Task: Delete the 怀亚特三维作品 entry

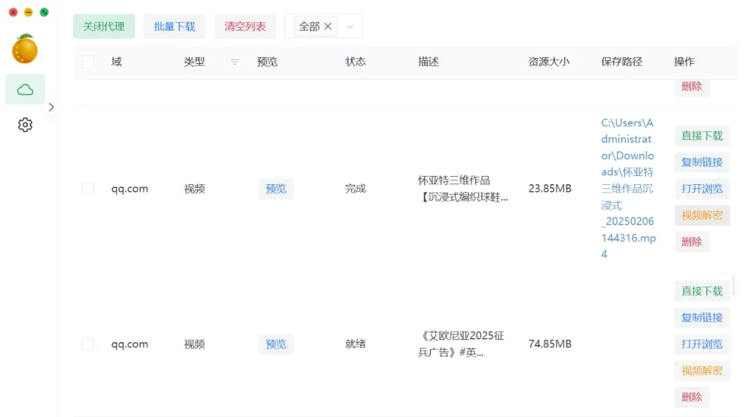Action: click(x=691, y=242)
